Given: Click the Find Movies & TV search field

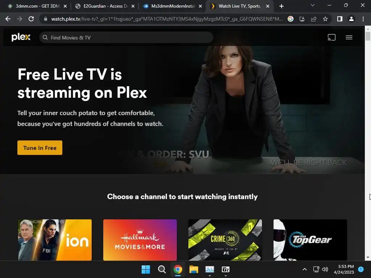Looking at the screenshot, I should coord(126,37).
